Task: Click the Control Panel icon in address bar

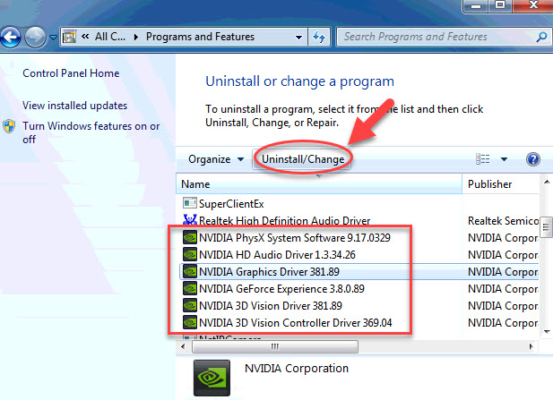Action: (x=70, y=37)
